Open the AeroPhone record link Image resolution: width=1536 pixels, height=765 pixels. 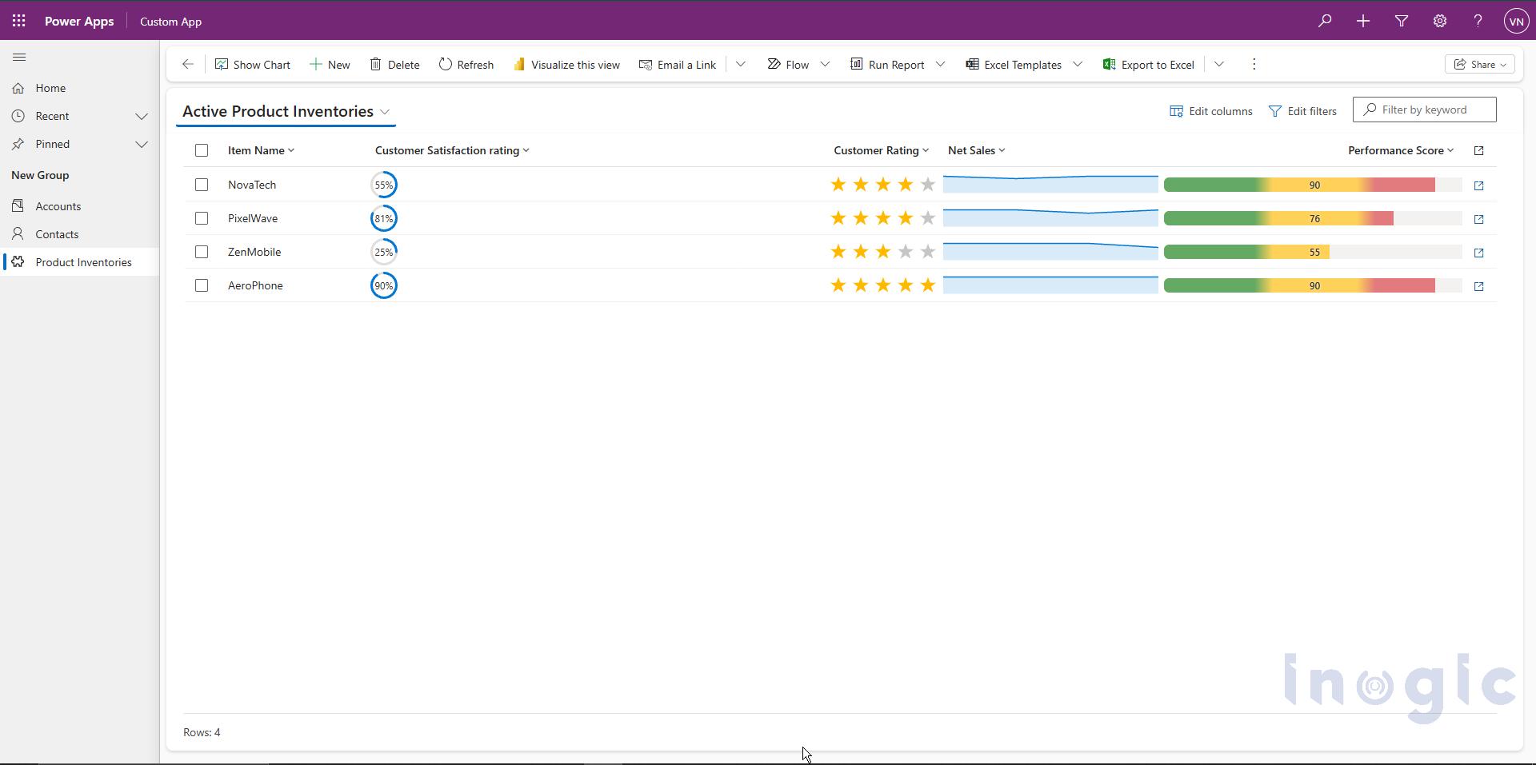tap(255, 285)
